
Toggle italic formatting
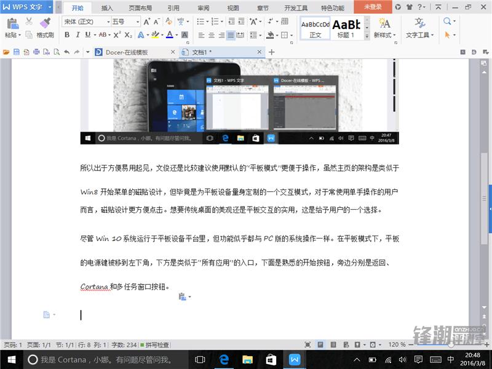click(x=77, y=35)
